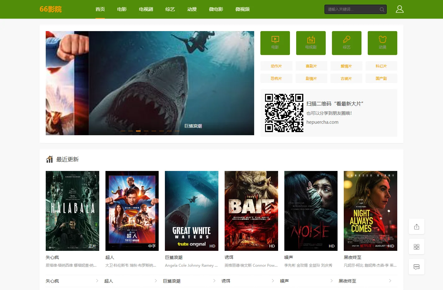Click cast text Angela Cole Johnny Ramey
This screenshot has width=443, height=290.
pyautogui.click(x=191, y=265)
